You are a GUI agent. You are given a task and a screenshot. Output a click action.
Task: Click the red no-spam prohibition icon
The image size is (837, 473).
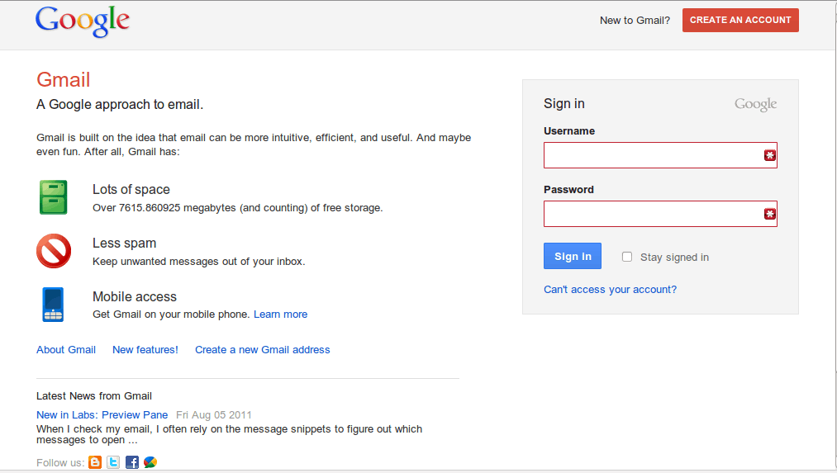coord(54,251)
